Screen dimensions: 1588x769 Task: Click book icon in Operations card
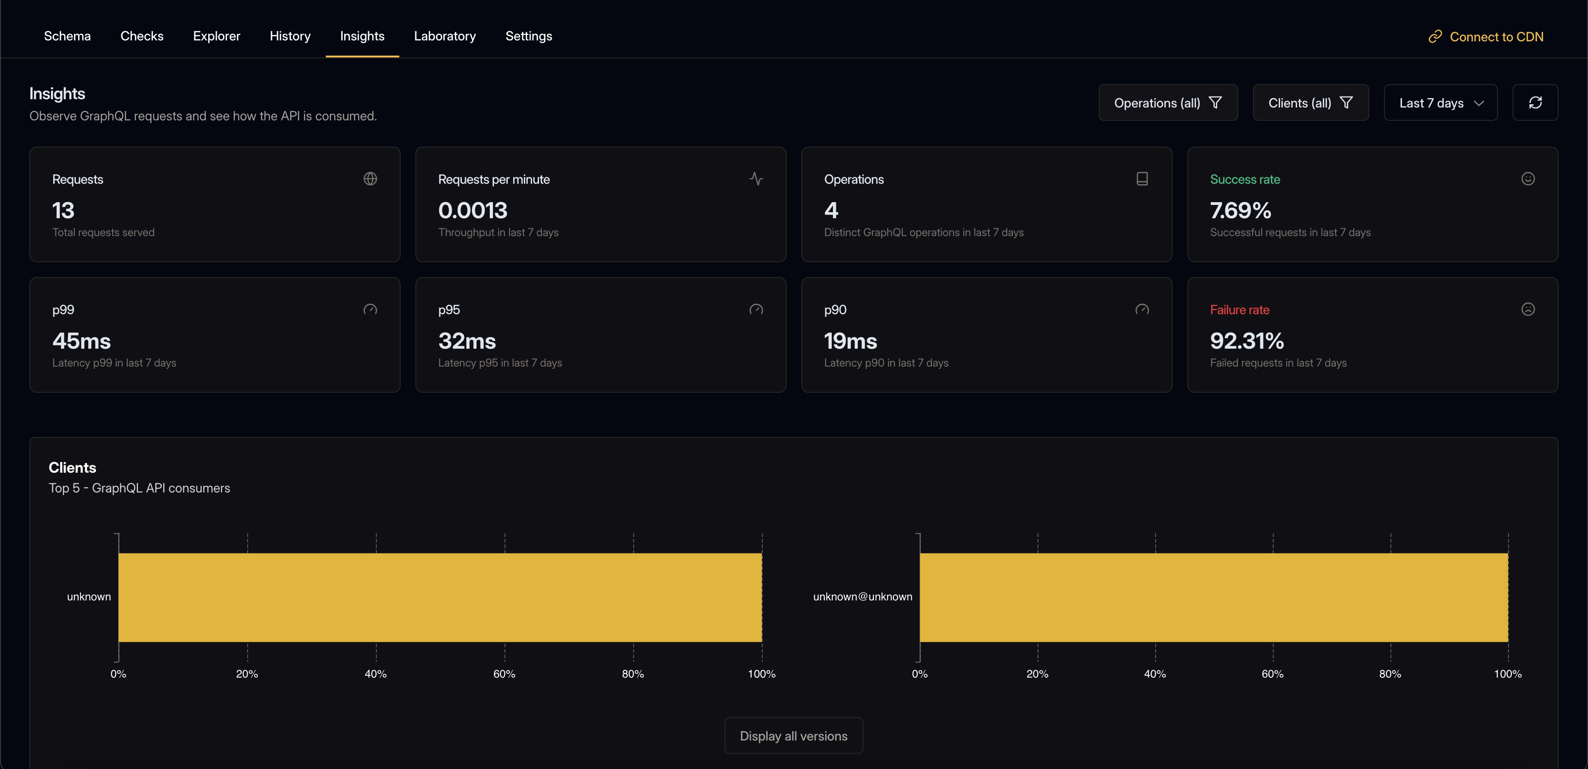click(1142, 179)
